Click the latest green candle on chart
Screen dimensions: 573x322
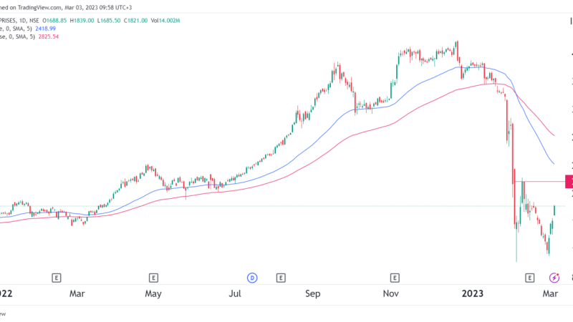pyautogui.click(x=554, y=211)
